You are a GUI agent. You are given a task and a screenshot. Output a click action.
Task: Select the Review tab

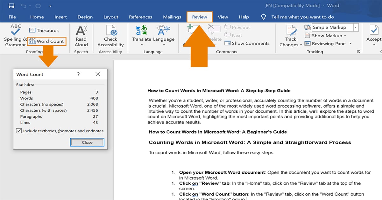tap(200, 17)
